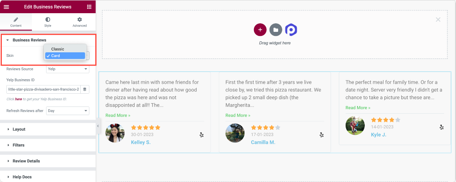This screenshot has width=456, height=182.
Task: Click Yelp logo on Kyle J. review
Action: [x=441, y=127]
